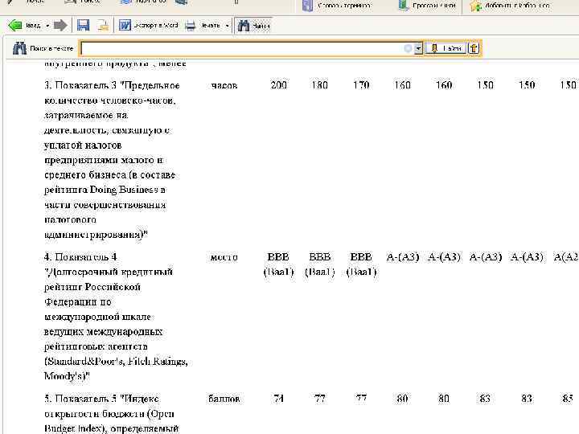Image resolution: width=579 pixels, height=434 pixels.
Task: Click the value '200' in indicator 3 row
Action: click(278, 85)
